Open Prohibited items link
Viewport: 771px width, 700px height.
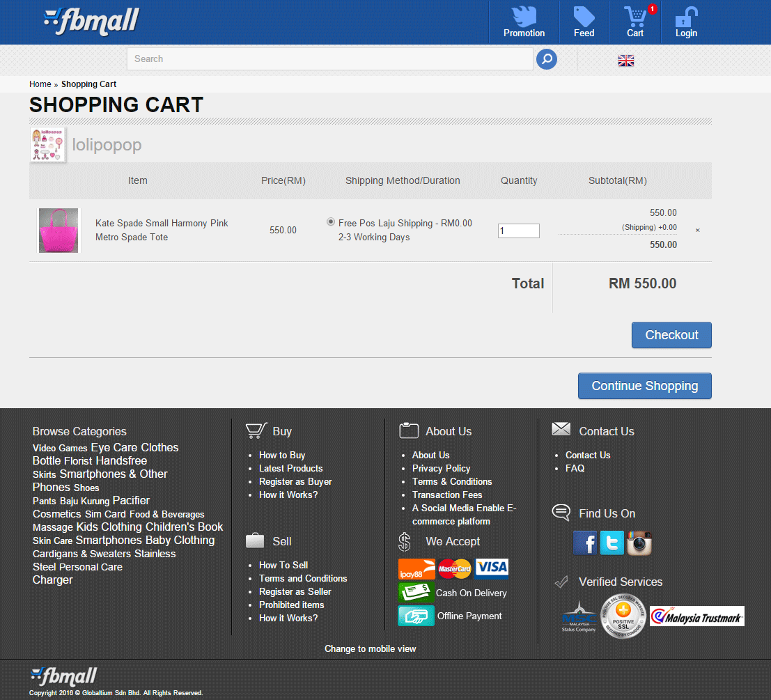(292, 605)
